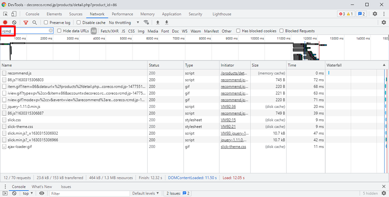389x197 pixels.
Task: Clear the rcmd filter text
Action: point(50,31)
